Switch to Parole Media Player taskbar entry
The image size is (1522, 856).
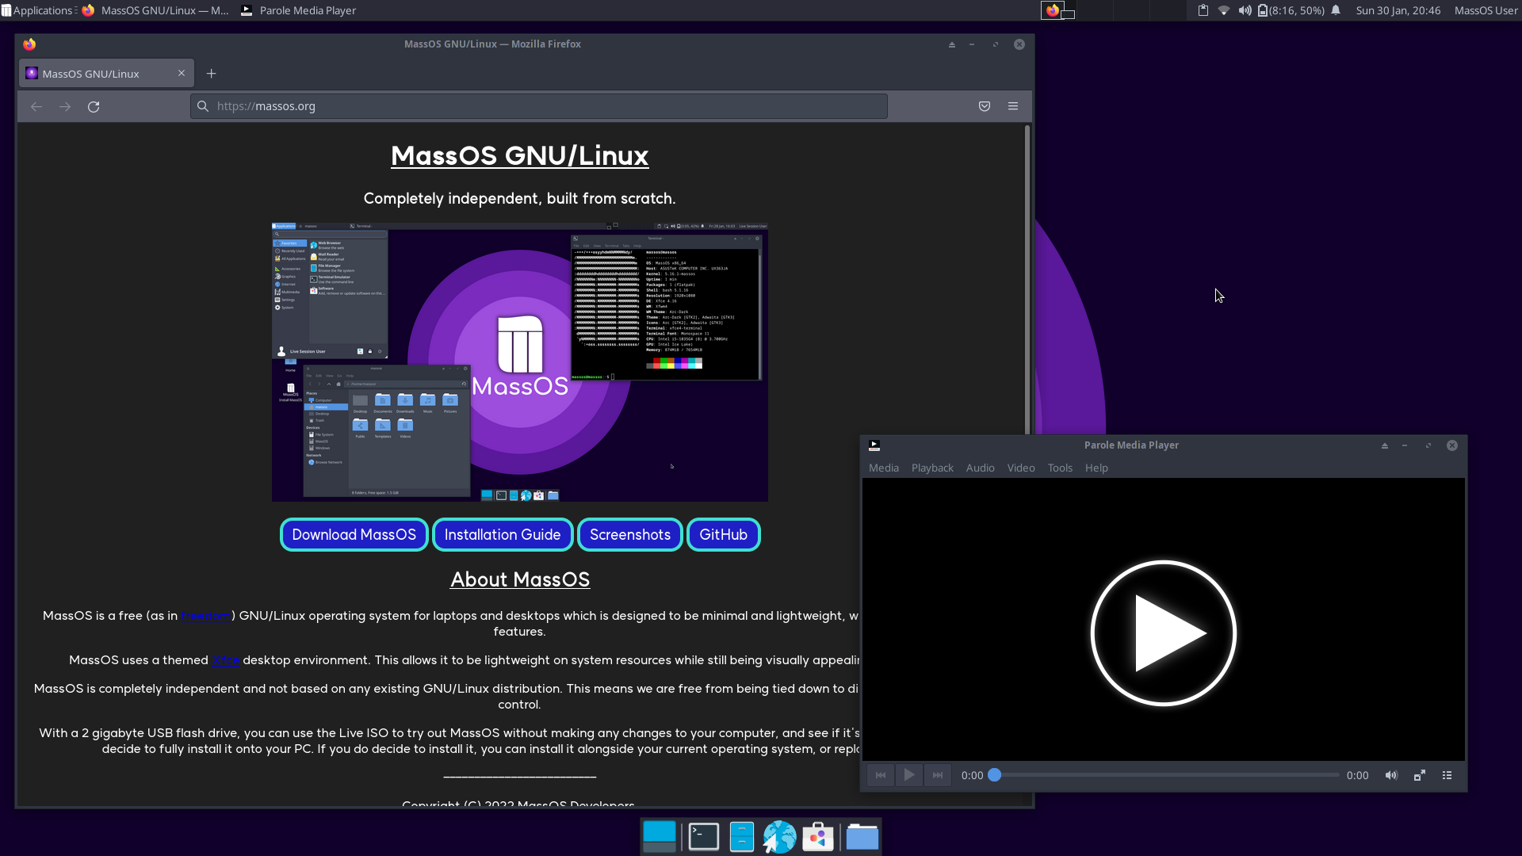298,10
